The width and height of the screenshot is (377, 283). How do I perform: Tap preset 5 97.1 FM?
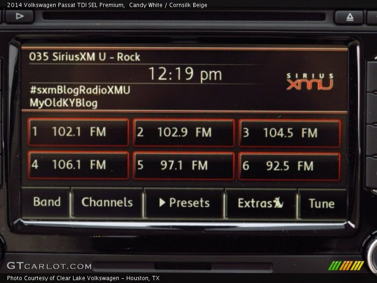click(184, 166)
